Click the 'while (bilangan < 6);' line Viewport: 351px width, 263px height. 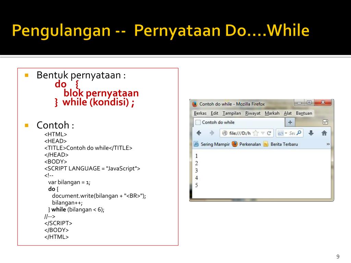[76, 210]
